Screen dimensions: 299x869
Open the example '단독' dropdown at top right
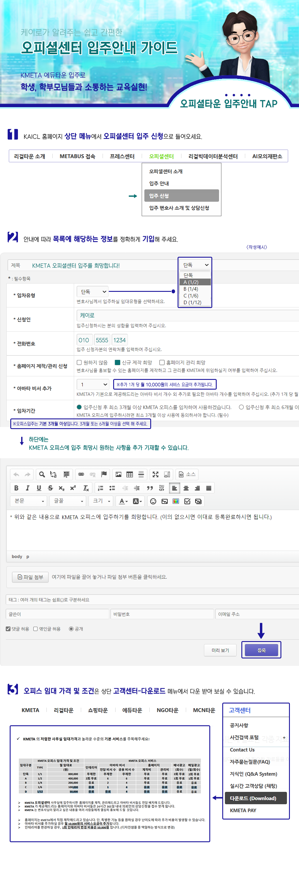(x=196, y=265)
